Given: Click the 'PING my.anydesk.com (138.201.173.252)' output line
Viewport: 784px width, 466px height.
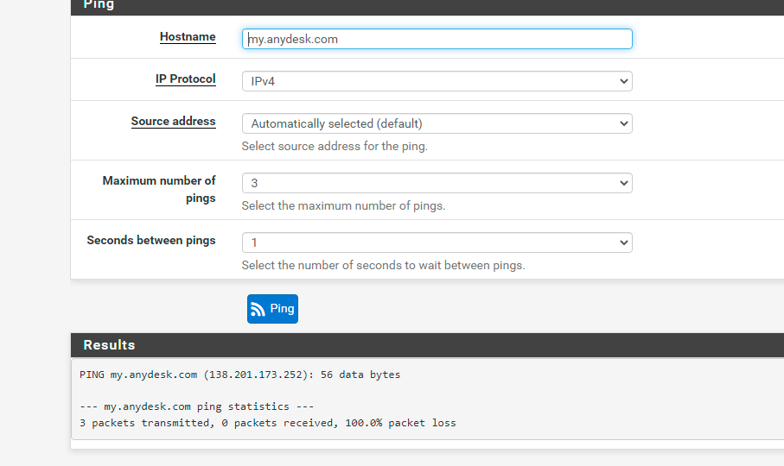Looking at the screenshot, I should tap(240, 375).
